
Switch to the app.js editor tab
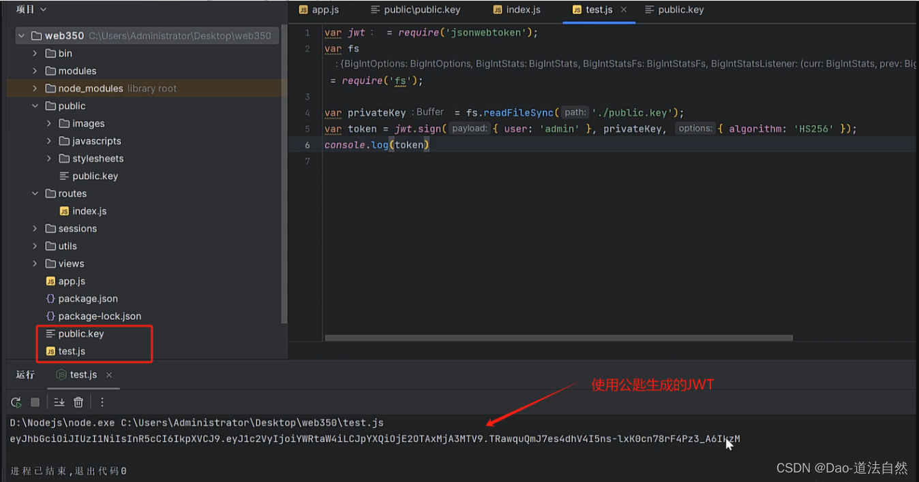318,10
